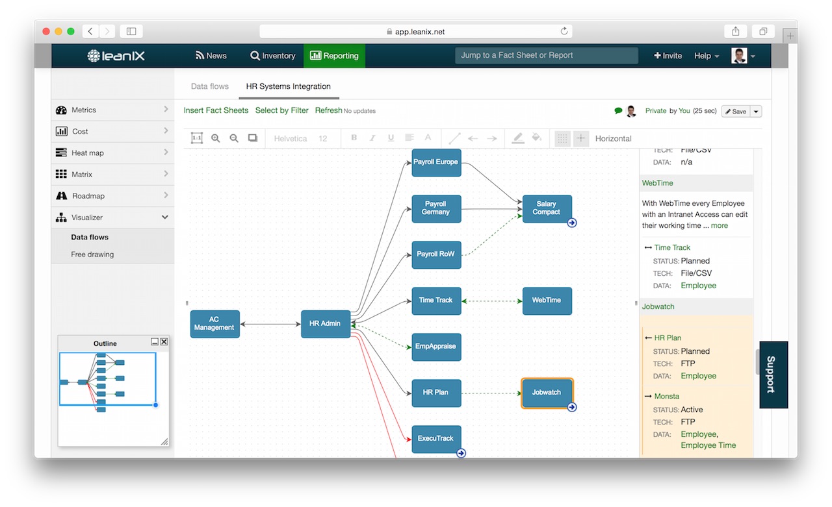Select the line color pencil tool
The height and width of the screenshot is (507, 832).
tap(517, 138)
